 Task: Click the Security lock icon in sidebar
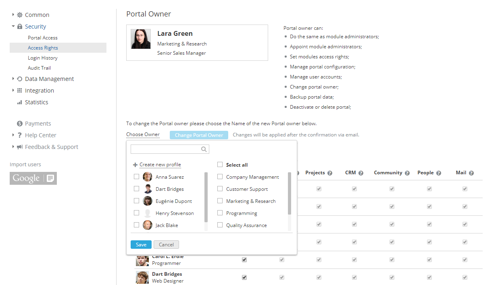(20, 27)
